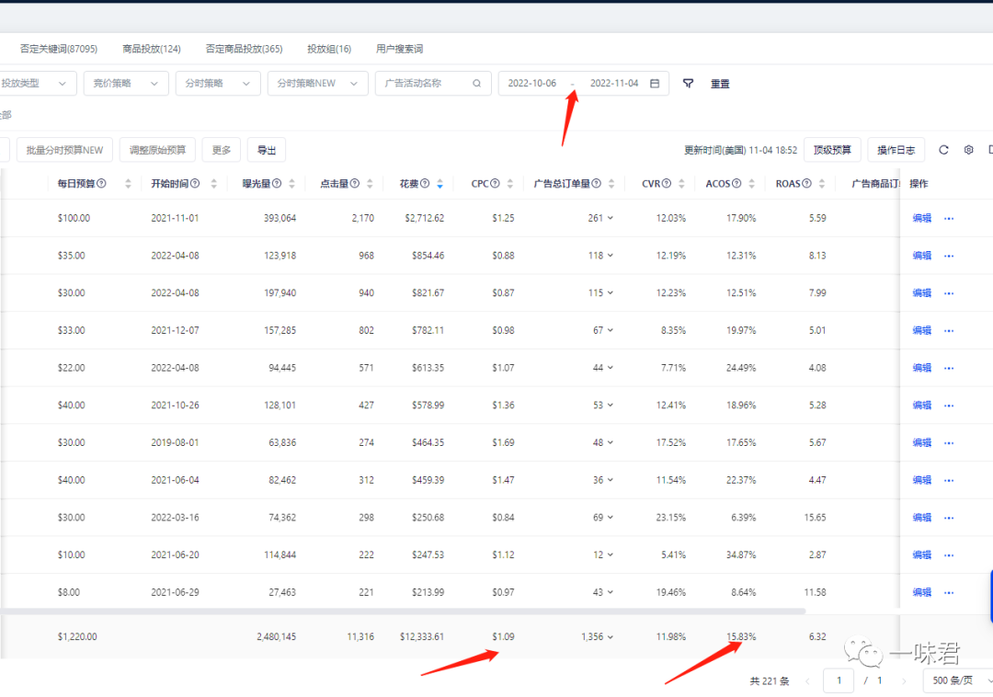The height and width of the screenshot is (697, 993).
Task: Click the horizontal scrollbar below the table
Action: pos(403,611)
